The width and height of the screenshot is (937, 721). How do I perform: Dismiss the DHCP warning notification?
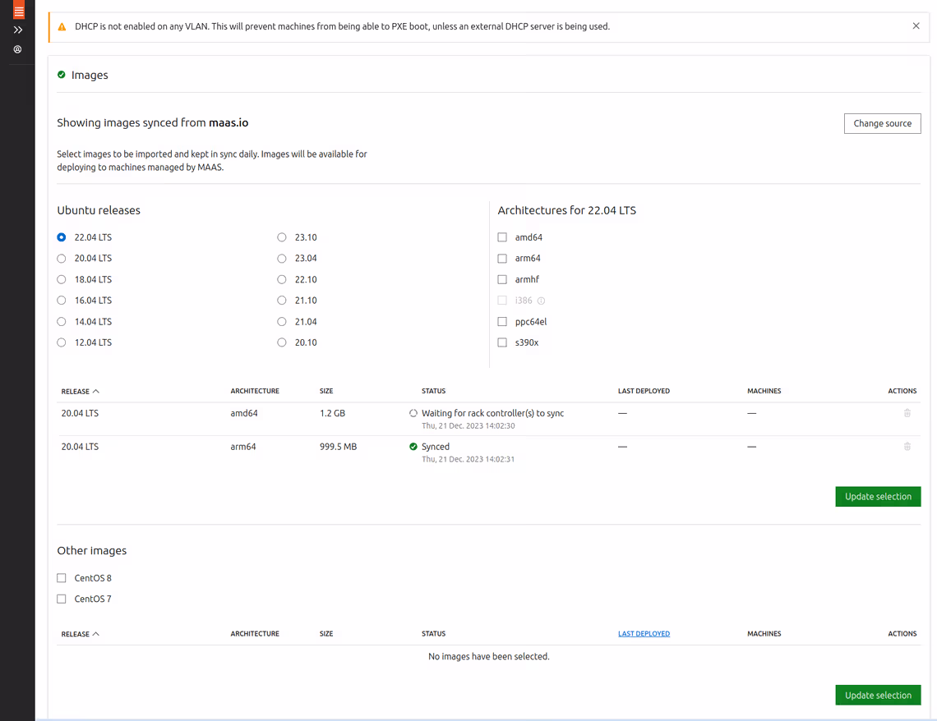(x=916, y=26)
